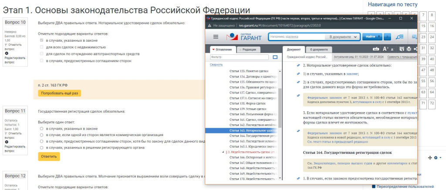The height and width of the screenshot is (190, 446).
Task: Go to question 8 in test navigation
Action: tap(432, 15)
